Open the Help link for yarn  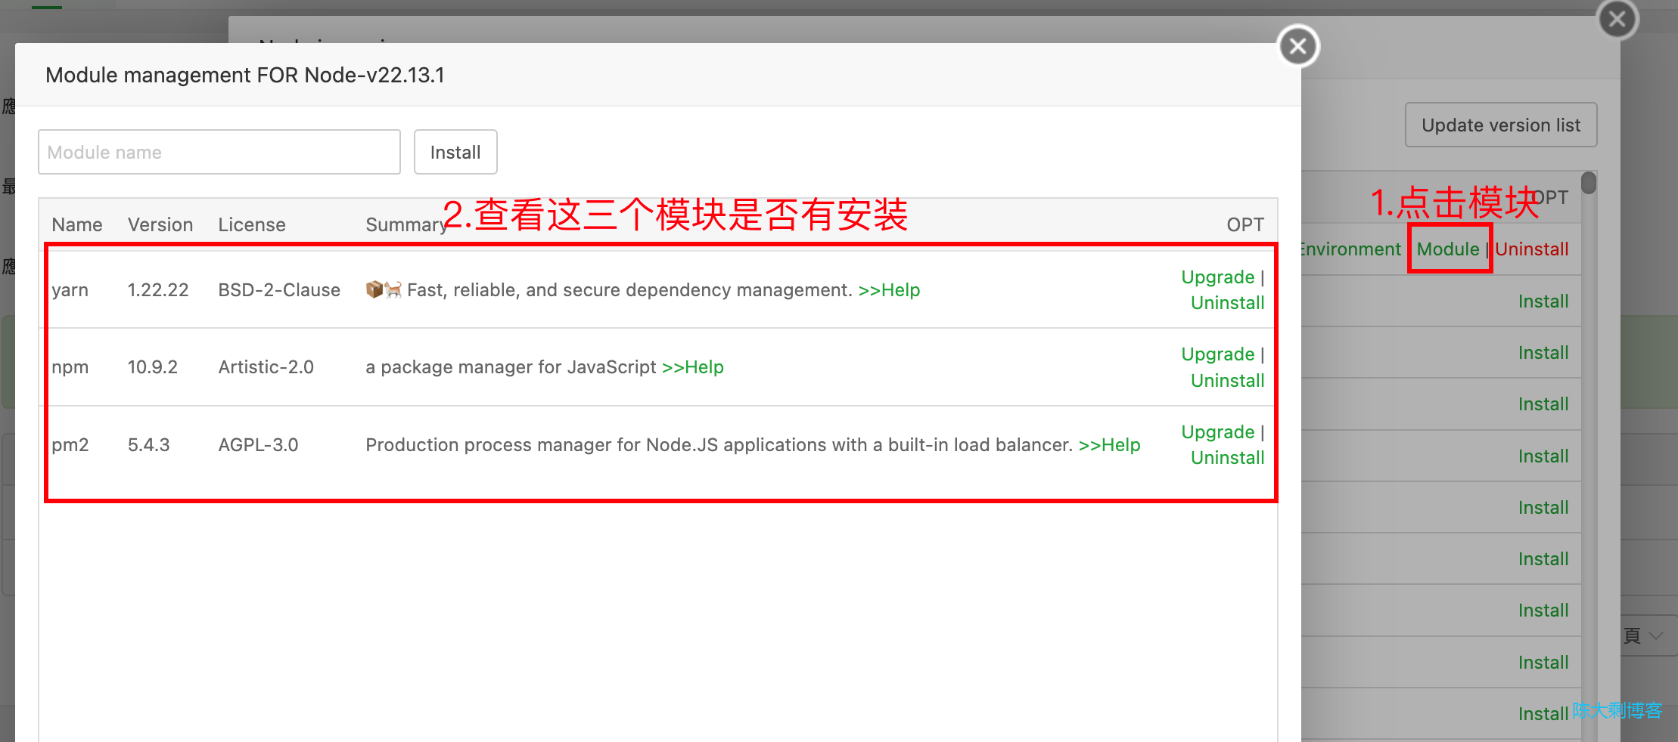tap(889, 290)
